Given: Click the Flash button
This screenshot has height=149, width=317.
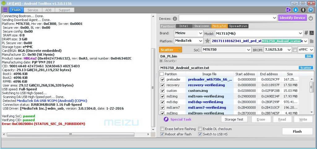Looking at the screenshot, I should [297, 131].
